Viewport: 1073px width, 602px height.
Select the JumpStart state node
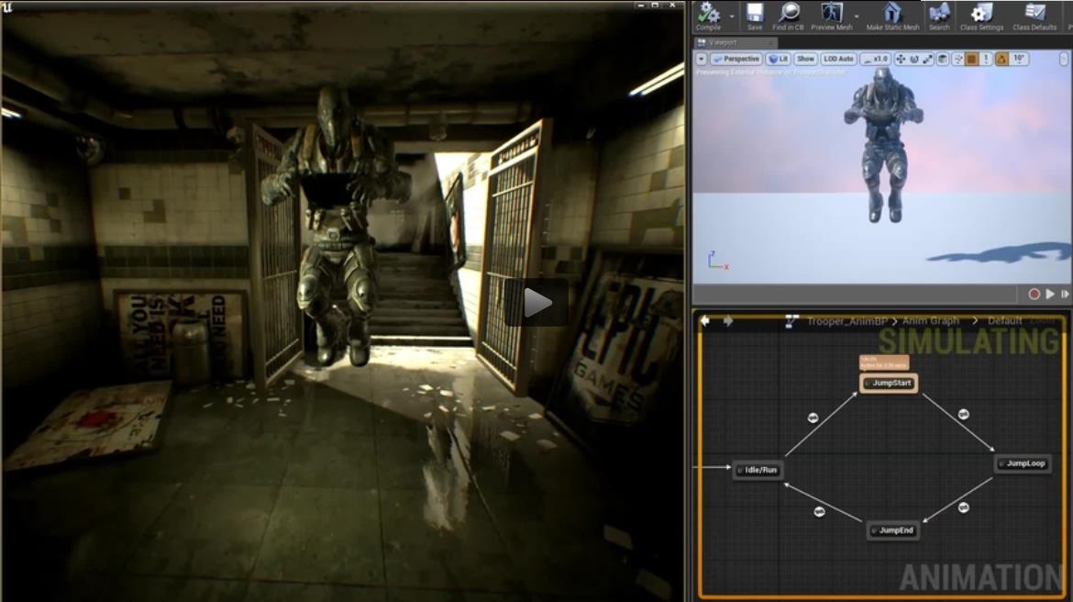point(889,383)
